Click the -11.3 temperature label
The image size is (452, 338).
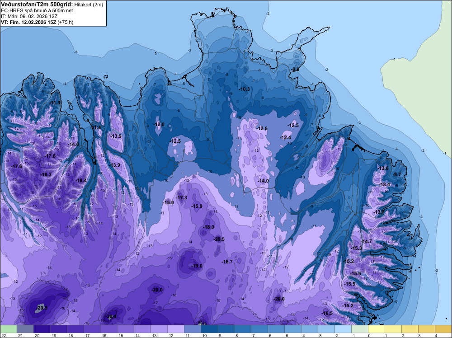click(55, 103)
